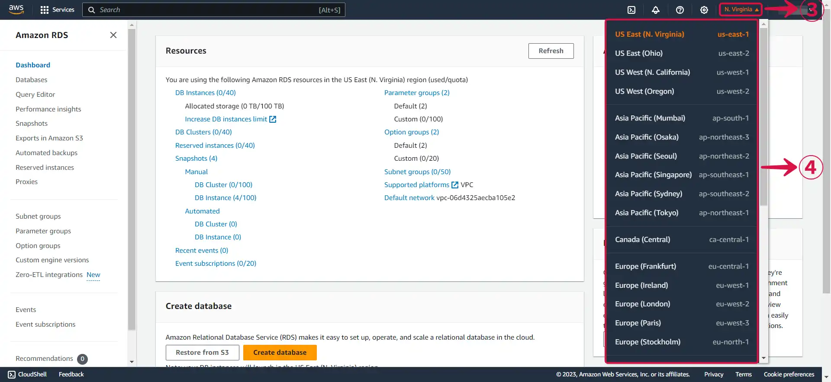Open the settings gear icon

704,10
